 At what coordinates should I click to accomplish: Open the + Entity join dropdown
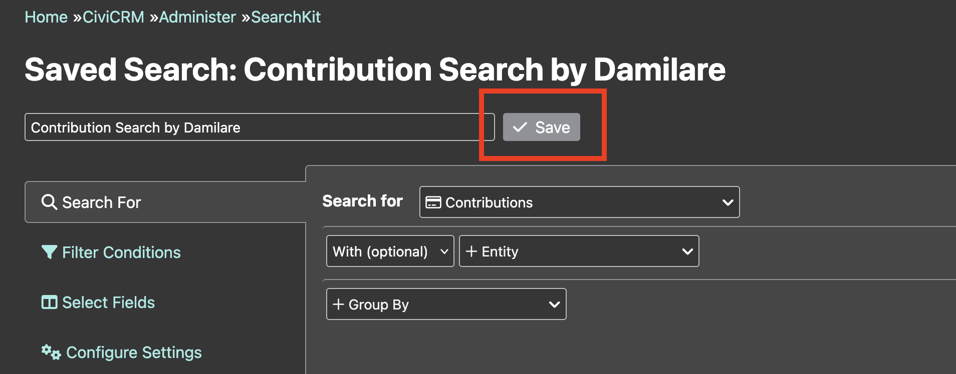point(579,251)
